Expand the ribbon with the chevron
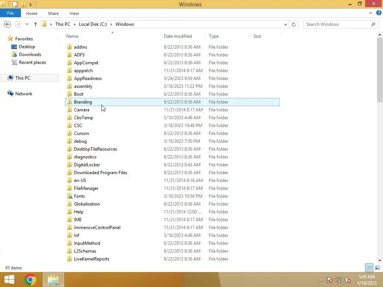383x287 pixels. (371, 13)
